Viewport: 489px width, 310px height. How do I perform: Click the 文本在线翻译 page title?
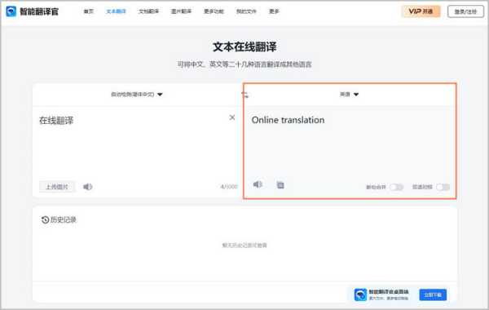[244, 46]
